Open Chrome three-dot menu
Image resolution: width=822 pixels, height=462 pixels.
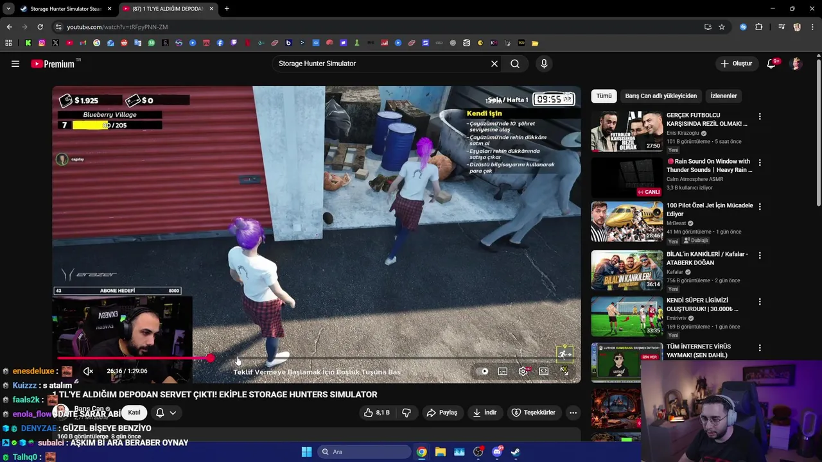pos(812,27)
